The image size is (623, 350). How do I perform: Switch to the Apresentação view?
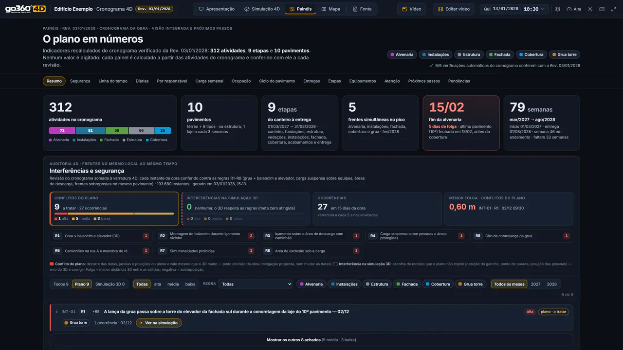tap(217, 9)
